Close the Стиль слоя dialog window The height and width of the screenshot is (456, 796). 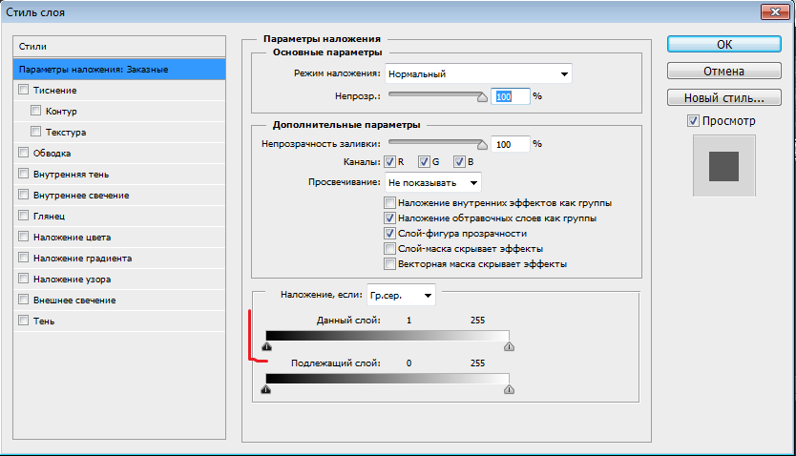pyautogui.click(x=773, y=13)
